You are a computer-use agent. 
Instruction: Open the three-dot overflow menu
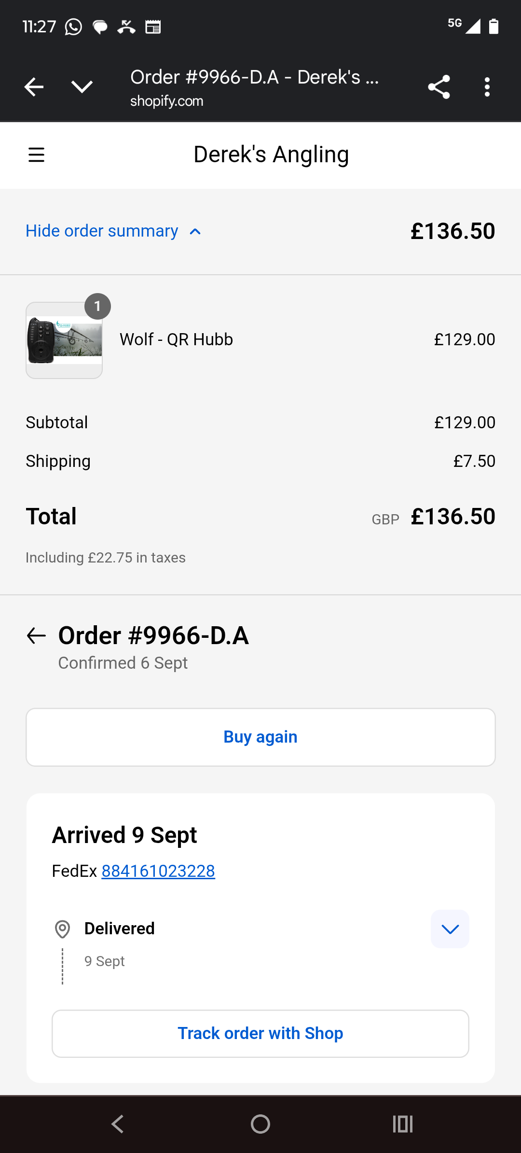pyautogui.click(x=487, y=87)
